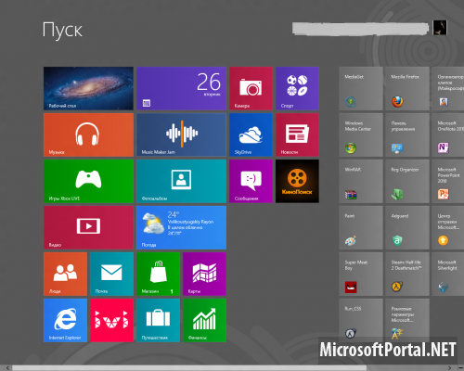Click the user account avatar picture
This screenshot has height=371, width=464.
coord(440,28)
